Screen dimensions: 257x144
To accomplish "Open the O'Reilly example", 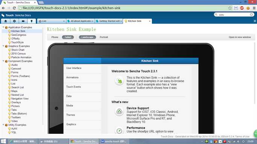I will point(15,39).
